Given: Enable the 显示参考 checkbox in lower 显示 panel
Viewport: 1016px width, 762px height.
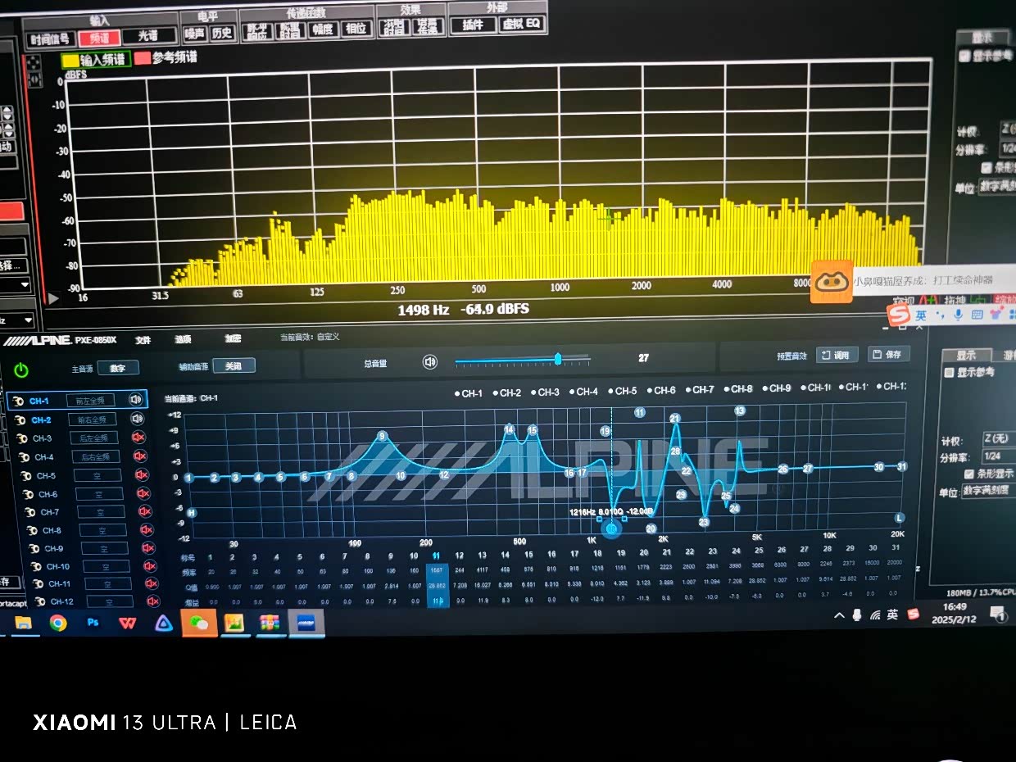Looking at the screenshot, I should [949, 373].
